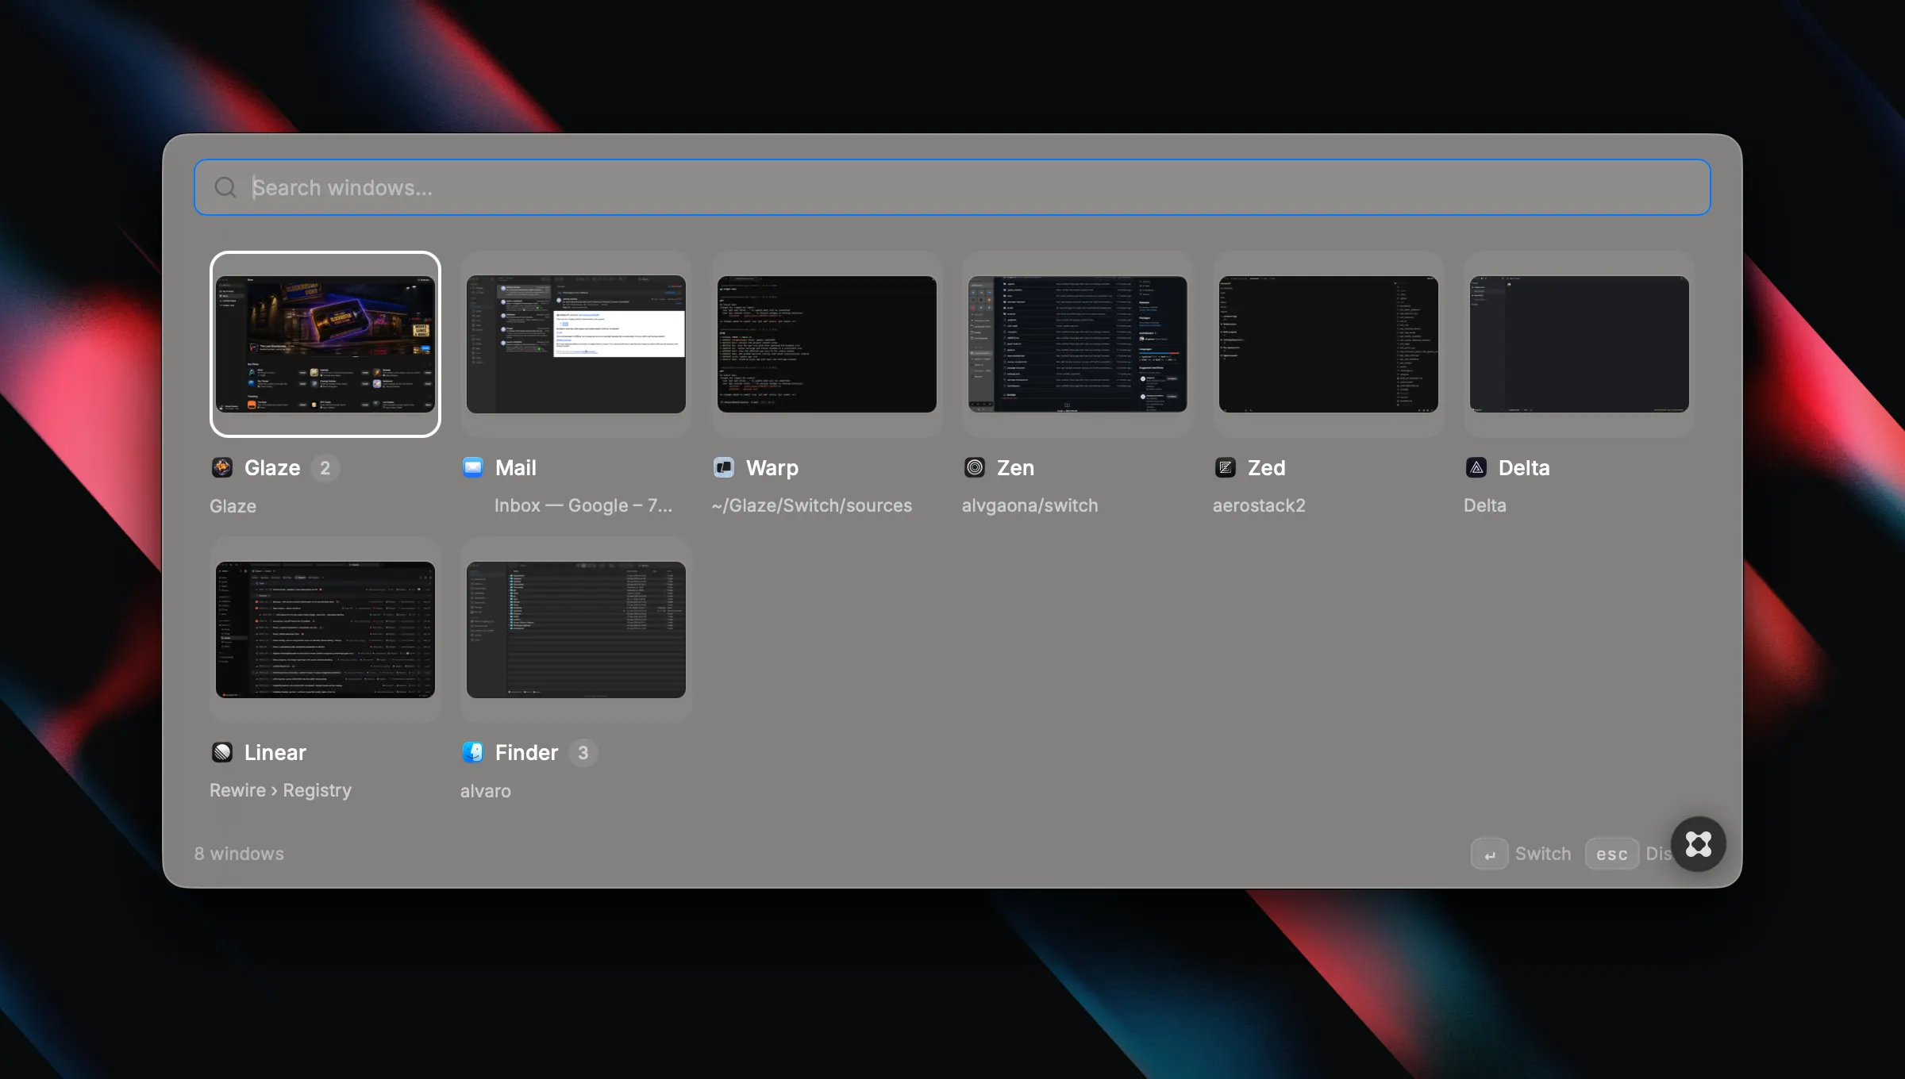Select the Delta window thumbnail
The width and height of the screenshot is (1905, 1079).
(1580, 344)
